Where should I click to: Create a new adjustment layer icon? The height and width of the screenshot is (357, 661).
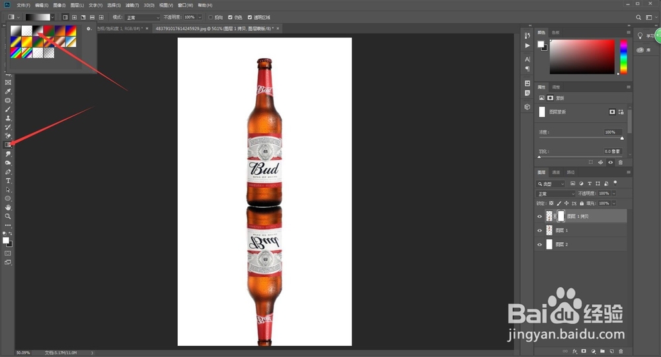(593, 351)
